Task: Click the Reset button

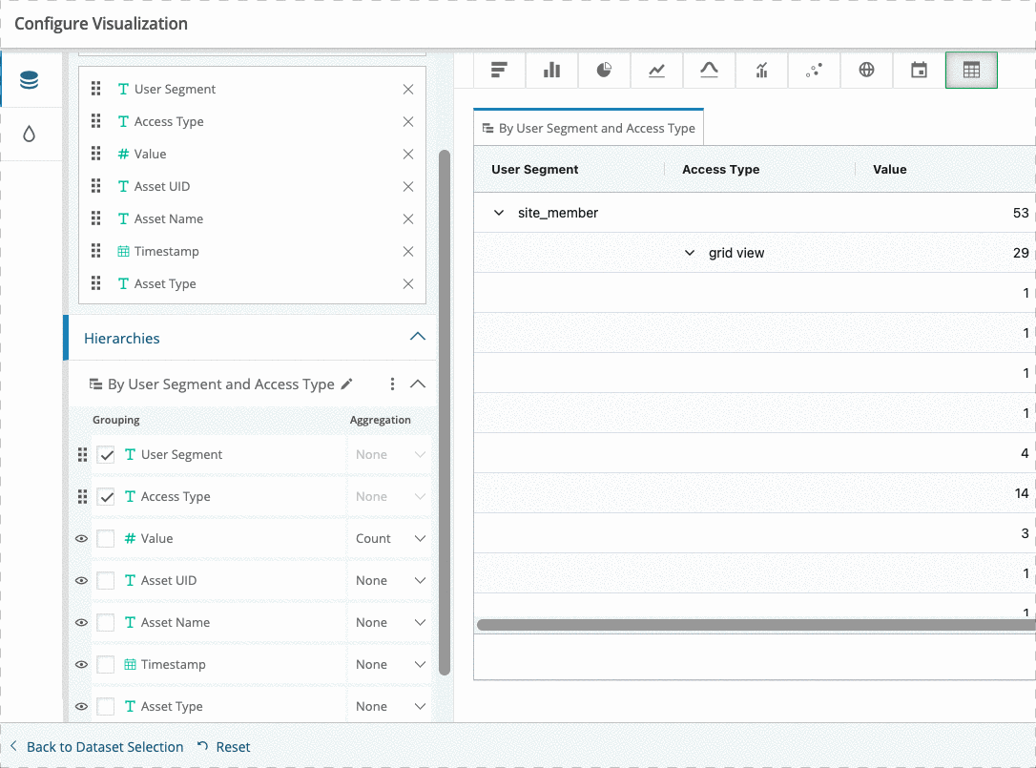Action: click(x=224, y=747)
